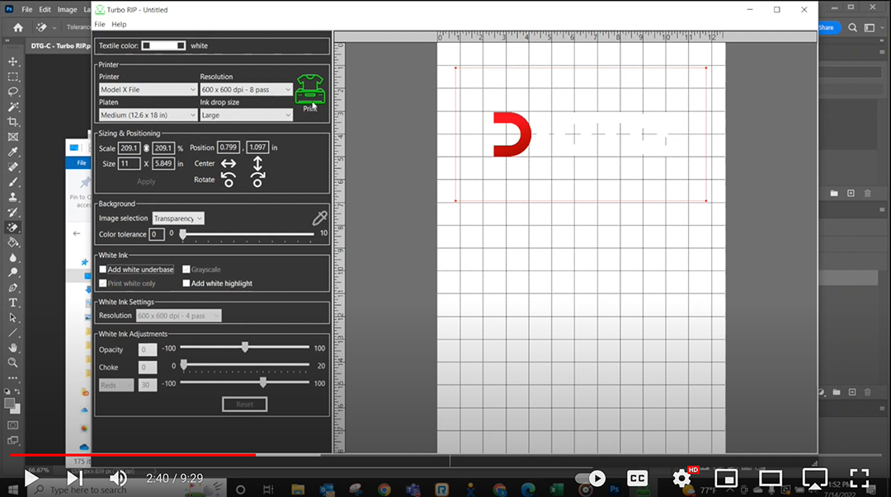Image resolution: width=891 pixels, height=497 pixels.
Task: Select the Photoshop Move tool
Action: (13, 62)
